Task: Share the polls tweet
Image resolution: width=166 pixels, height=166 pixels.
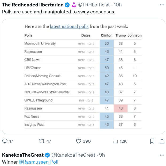Action: 162,141
